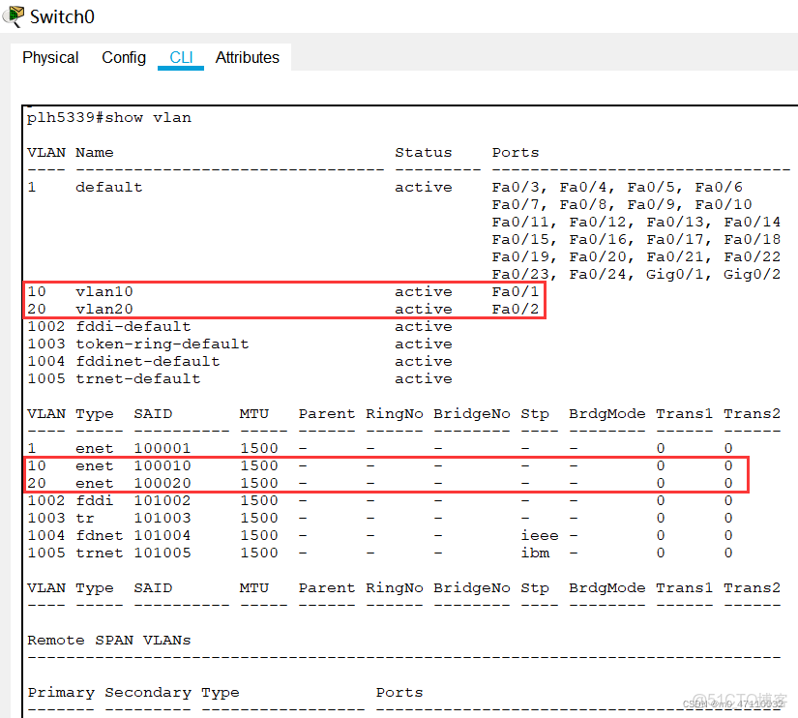798x718 pixels.
Task: Click the 'Fa0/10' port entry
Action: coord(724,204)
